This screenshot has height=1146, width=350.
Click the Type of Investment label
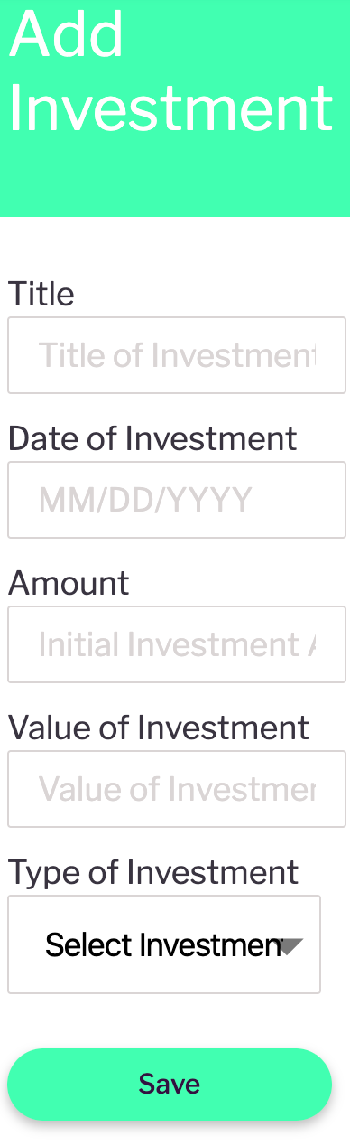[x=153, y=872]
